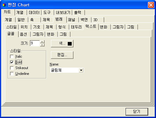Switch to the 데이터 tab
The height and width of the screenshot is (118, 156).
click(x=34, y=13)
